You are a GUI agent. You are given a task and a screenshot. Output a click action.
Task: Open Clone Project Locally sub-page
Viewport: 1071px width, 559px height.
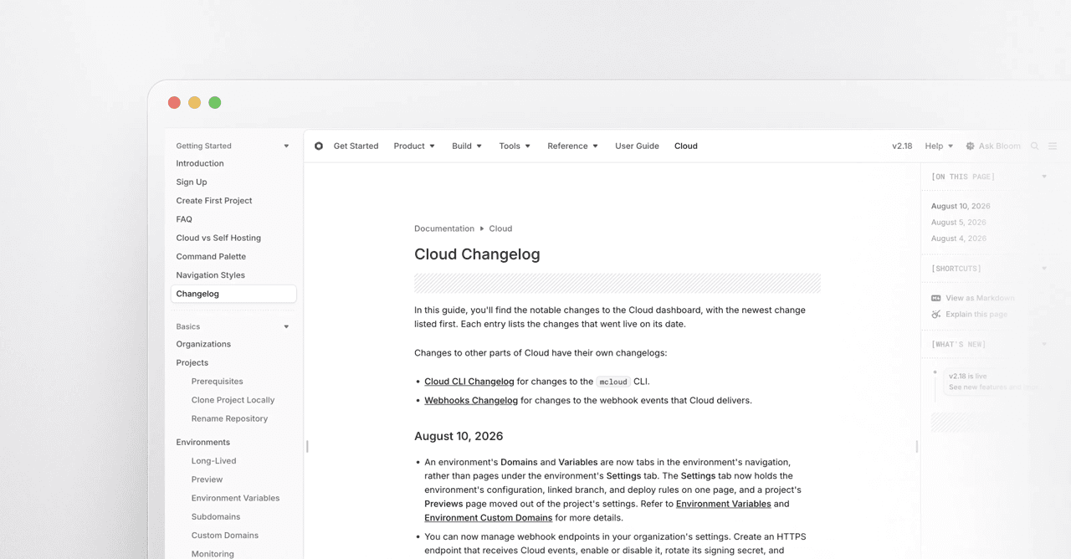[x=233, y=400]
